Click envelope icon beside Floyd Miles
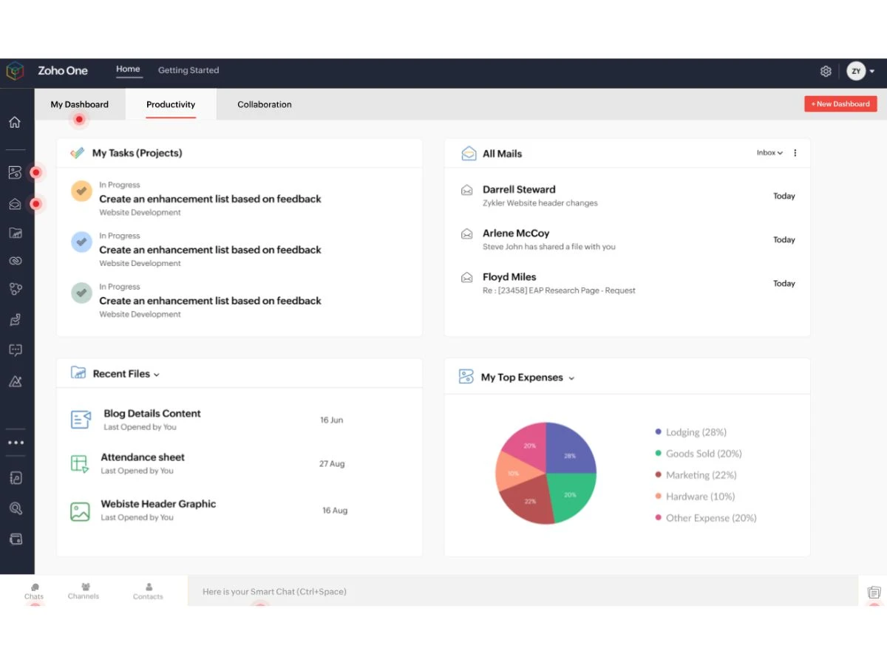The image size is (887, 665). tap(466, 278)
